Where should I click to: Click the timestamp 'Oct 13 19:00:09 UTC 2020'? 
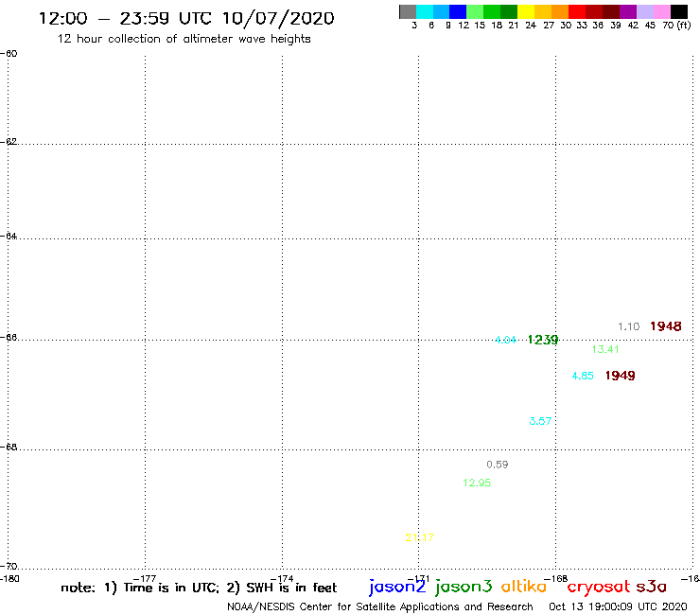618,607
